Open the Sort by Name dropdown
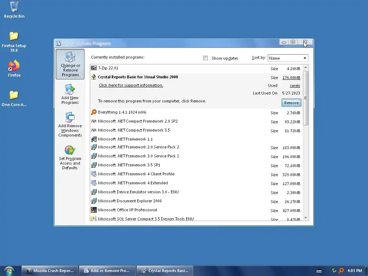This screenshot has width=368, height=276. coord(288,58)
